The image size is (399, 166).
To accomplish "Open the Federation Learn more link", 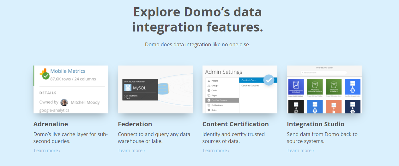I will (132, 151).
